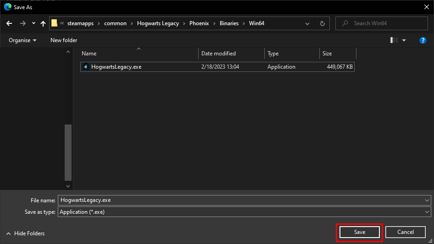Select the HogwartsLegacy.exe file row

(217, 67)
